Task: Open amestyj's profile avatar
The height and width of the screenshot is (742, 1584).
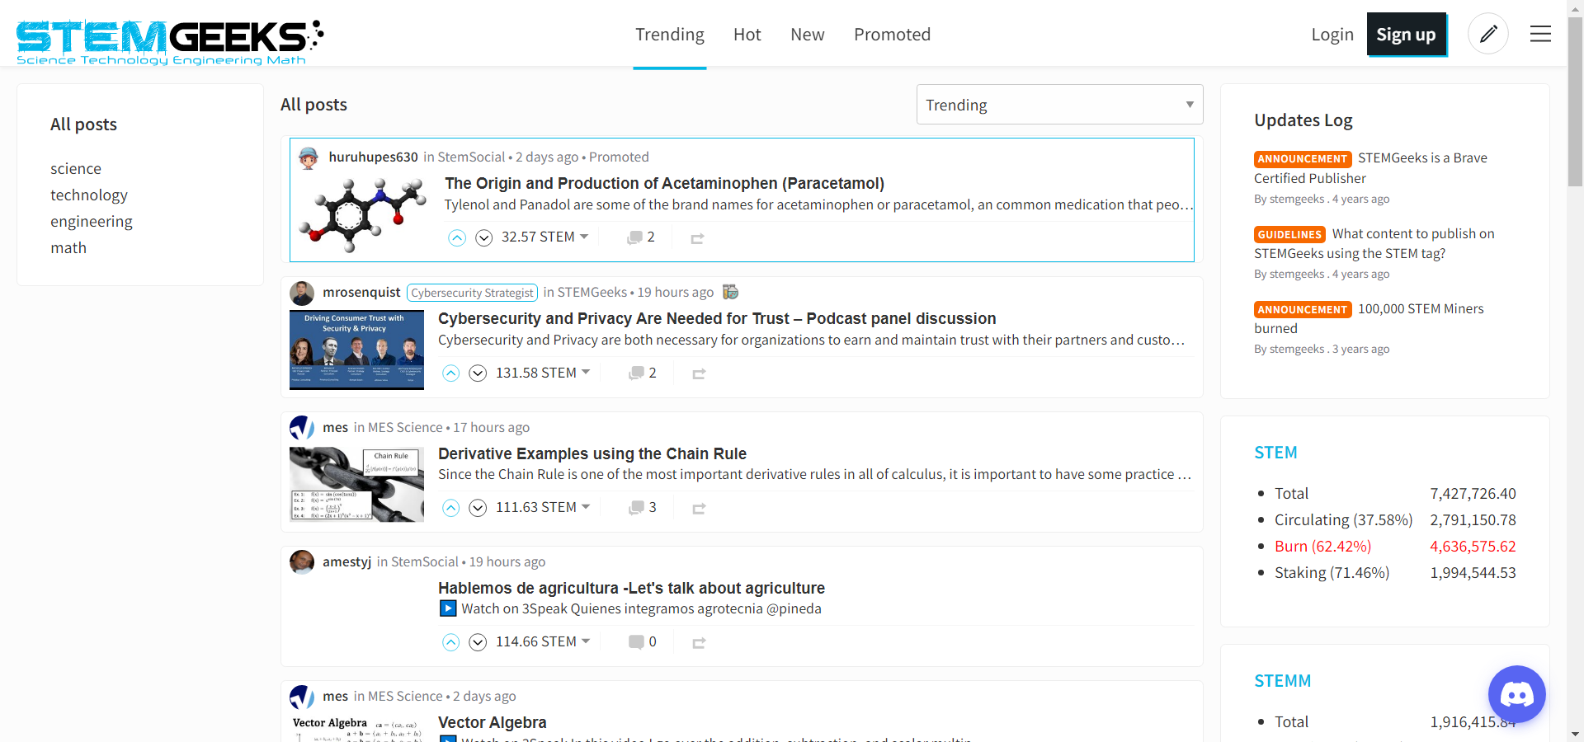Action: [x=302, y=562]
